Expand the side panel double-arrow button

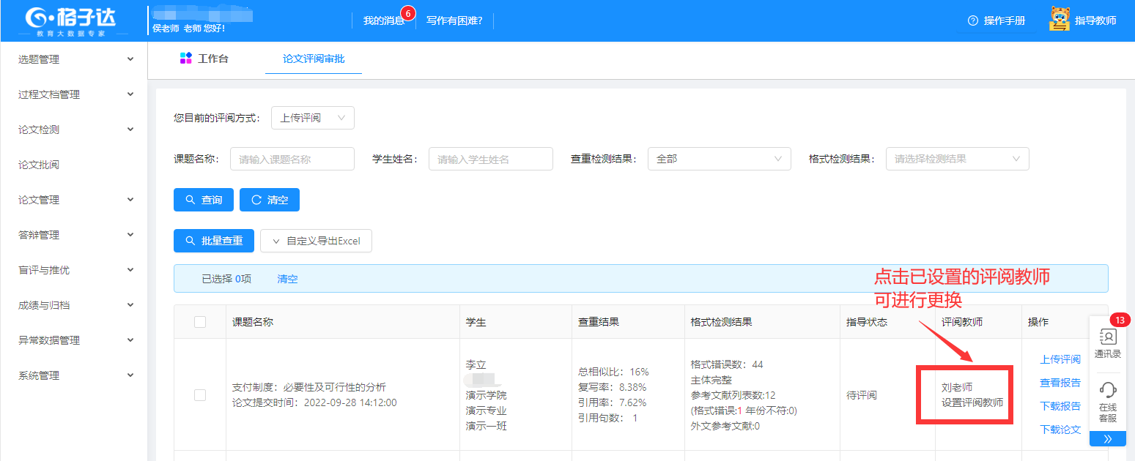click(x=1108, y=439)
